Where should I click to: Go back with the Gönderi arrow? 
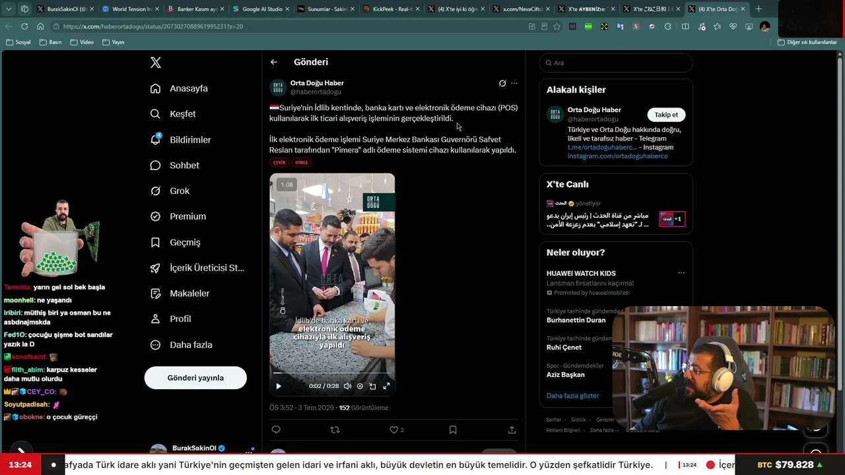point(274,62)
